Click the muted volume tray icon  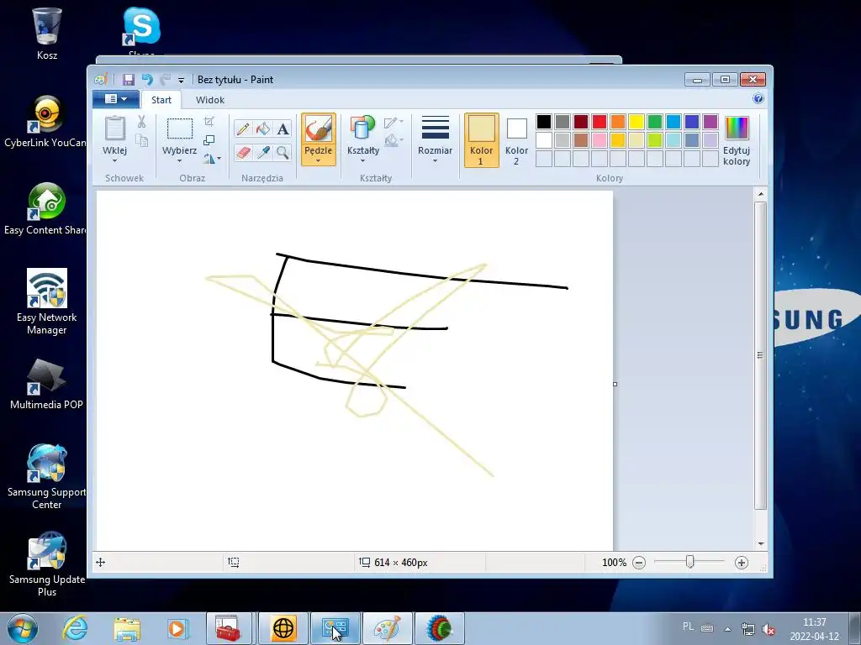769,629
